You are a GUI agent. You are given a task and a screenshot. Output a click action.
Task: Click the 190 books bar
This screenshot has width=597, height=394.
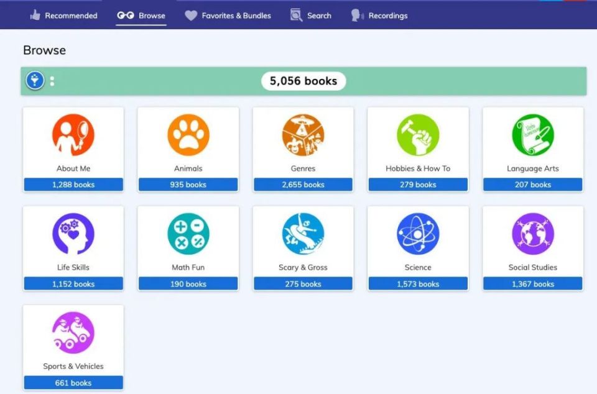coord(188,284)
